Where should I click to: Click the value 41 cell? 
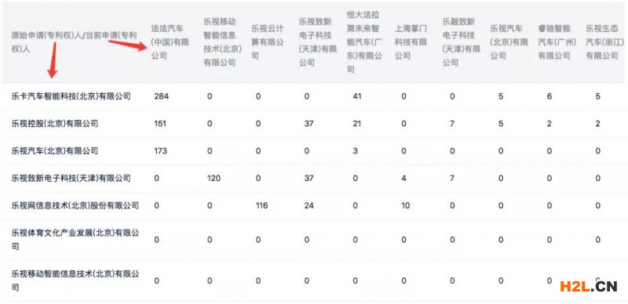pos(357,96)
